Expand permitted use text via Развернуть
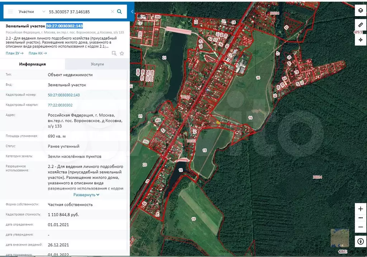This screenshot has height=257, width=367. (x=86, y=195)
